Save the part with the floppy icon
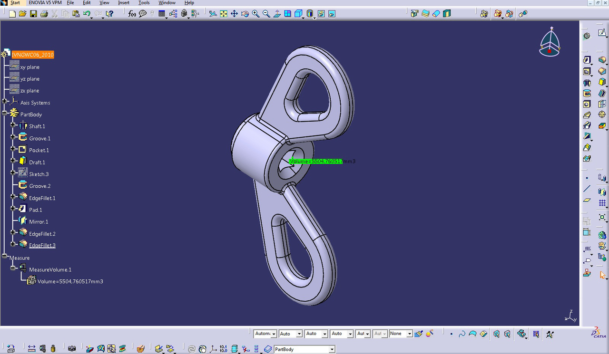609x354 pixels. pyautogui.click(x=33, y=14)
